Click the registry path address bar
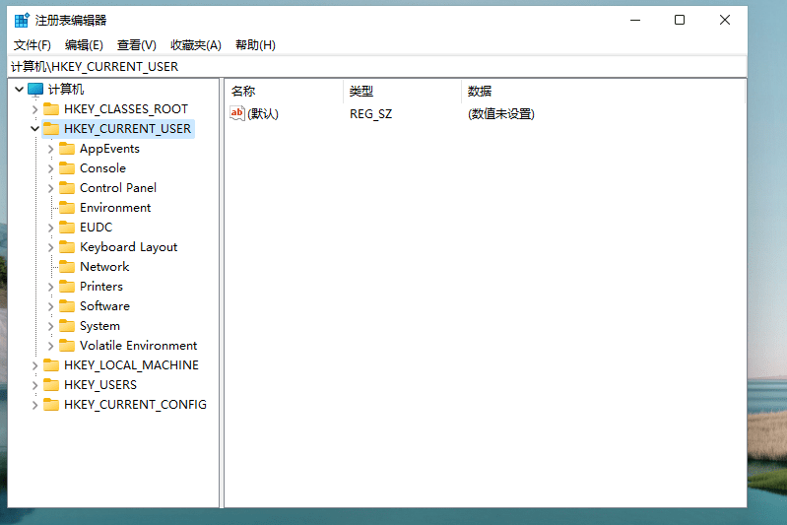 [x=377, y=67]
